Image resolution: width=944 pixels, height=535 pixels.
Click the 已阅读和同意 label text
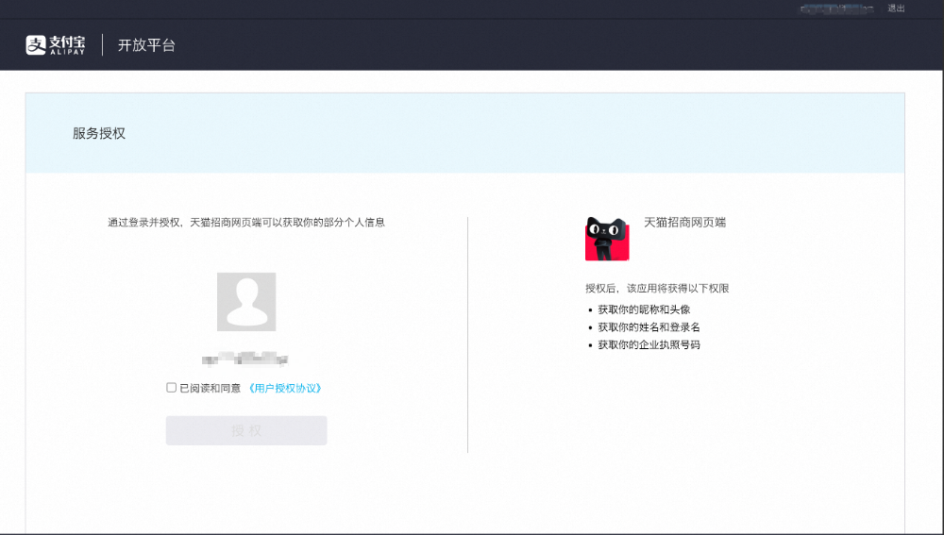tap(210, 388)
